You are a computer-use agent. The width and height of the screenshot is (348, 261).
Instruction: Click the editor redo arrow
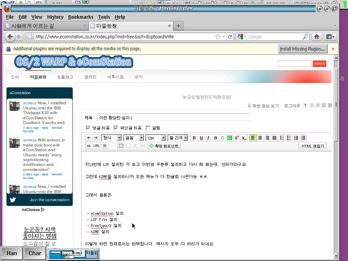tap(95, 138)
